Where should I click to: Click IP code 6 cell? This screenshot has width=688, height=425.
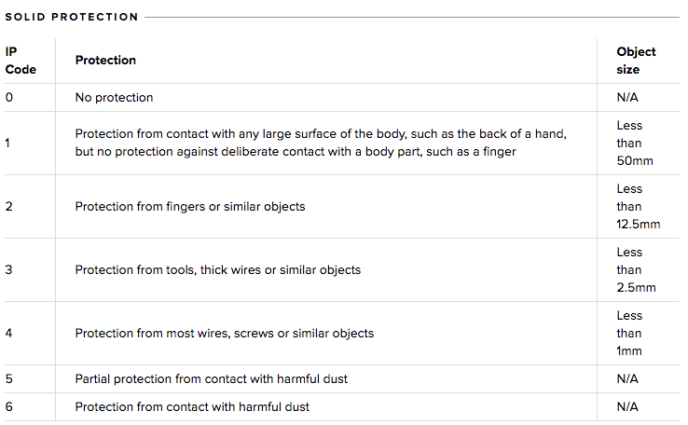[x=8, y=407]
